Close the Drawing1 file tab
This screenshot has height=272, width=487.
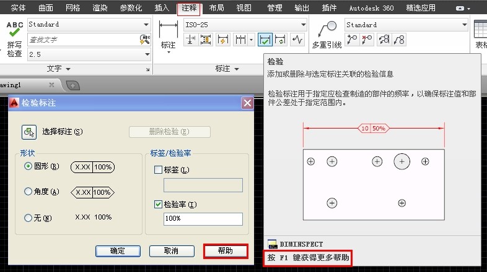tap(51, 85)
